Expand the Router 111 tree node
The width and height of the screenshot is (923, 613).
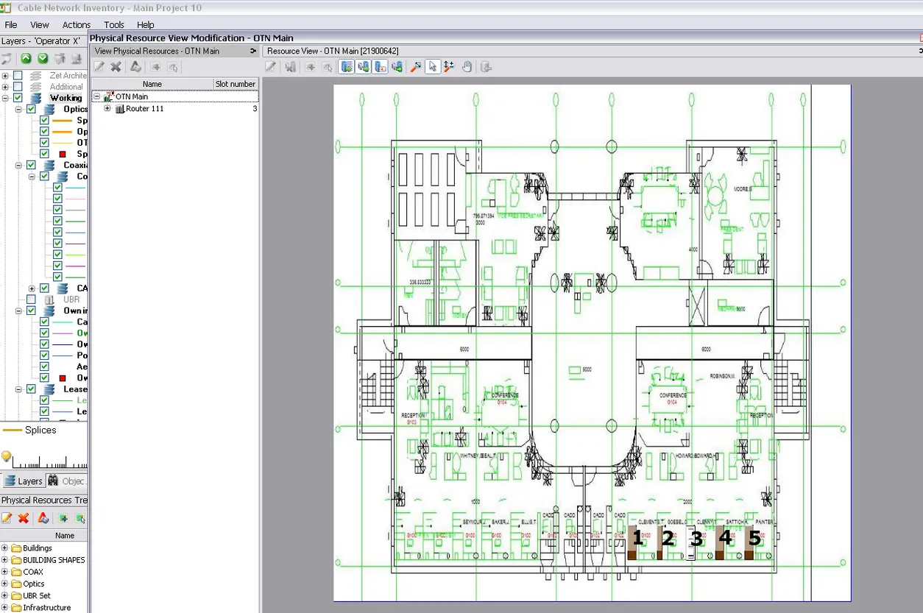coord(107,109)
